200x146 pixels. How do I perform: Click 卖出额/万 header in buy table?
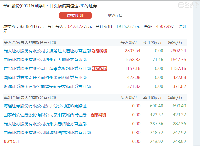(152, 42)
